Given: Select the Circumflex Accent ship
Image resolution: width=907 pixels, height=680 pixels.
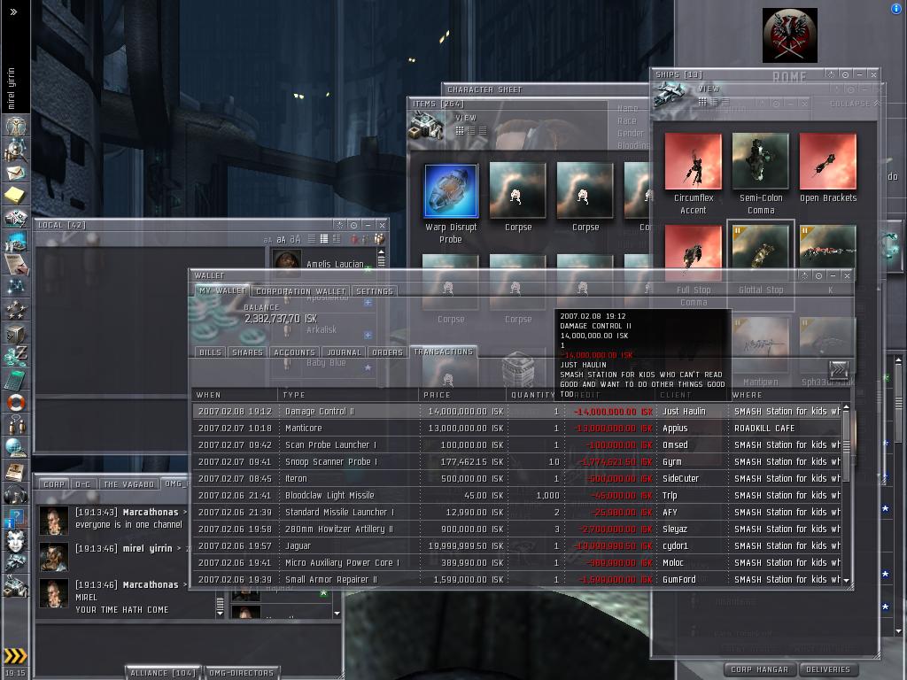Looking at the screenshot, I should [x=693, y=161].
